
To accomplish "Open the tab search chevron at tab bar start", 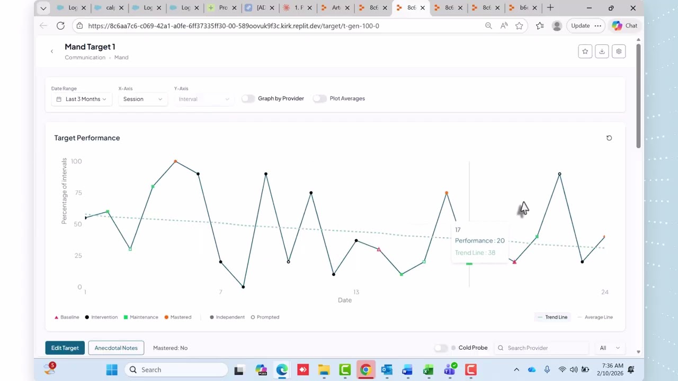I will 43,8.
